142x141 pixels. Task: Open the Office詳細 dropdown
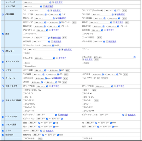114,57
